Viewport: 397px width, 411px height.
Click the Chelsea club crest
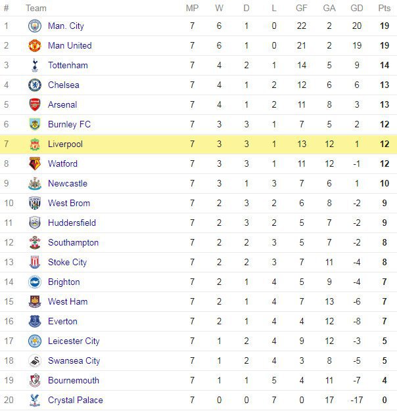[x=35, y=85]
